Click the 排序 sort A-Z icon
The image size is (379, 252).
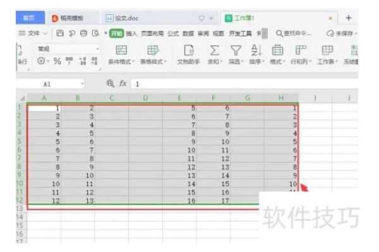click(x=256, y=50)
